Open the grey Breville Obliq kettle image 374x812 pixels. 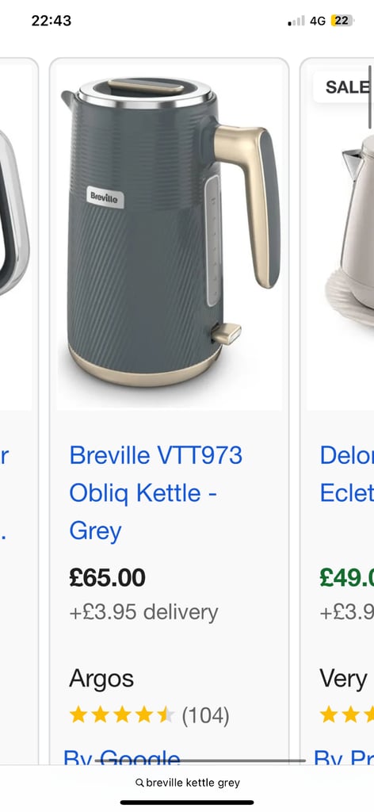[169, 236]
